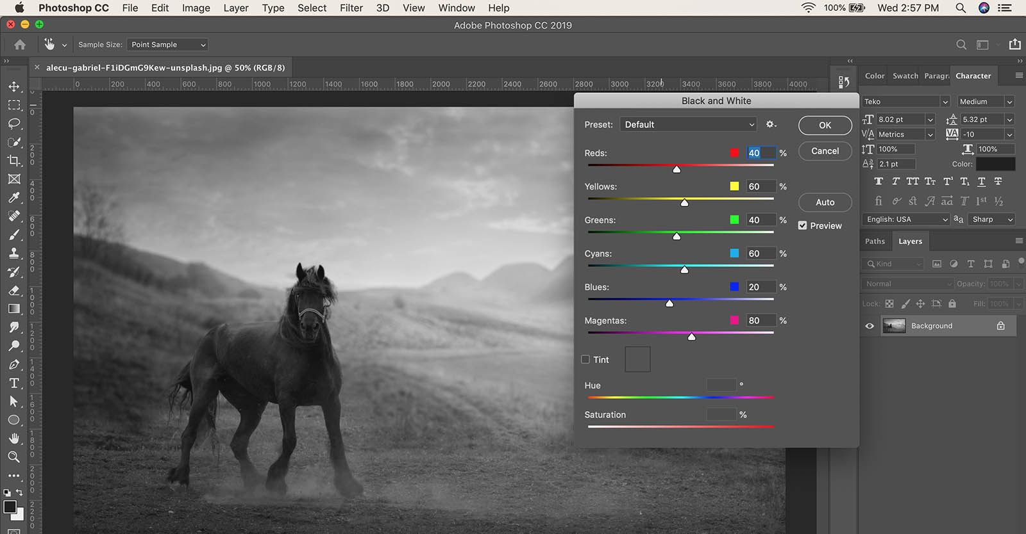Image resolution: width=1026 pixels, height=534 pixels.
Task: Switch to the Paths tab
Action: pyautogui.click(x=875, y=241)
